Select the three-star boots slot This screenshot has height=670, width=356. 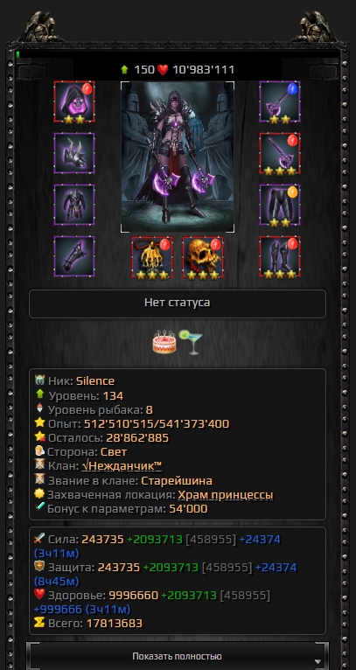(280, 256)
